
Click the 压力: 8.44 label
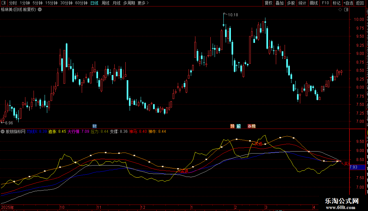(x=100, y=131)
